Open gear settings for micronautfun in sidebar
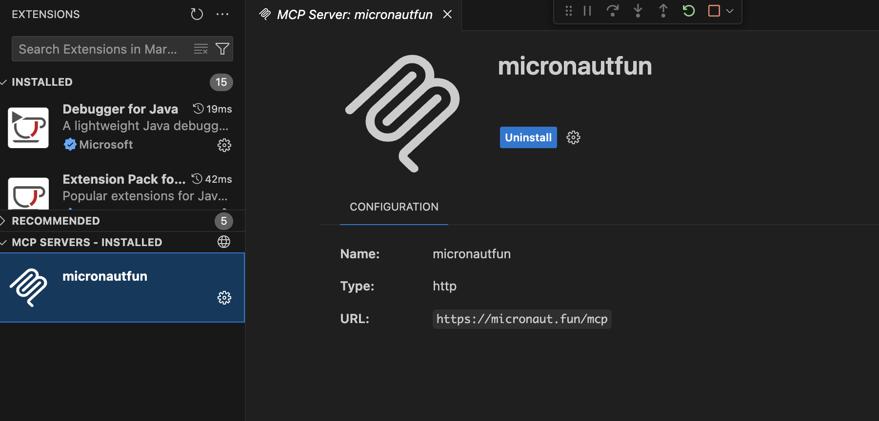Screen dimensions: 879x421 pos(224,298)
